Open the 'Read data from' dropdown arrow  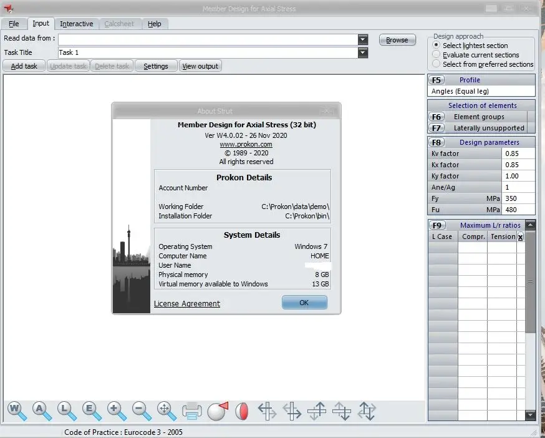coord(363,40)
